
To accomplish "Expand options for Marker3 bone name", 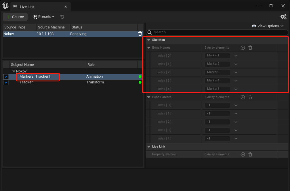I will coord(236,72).
